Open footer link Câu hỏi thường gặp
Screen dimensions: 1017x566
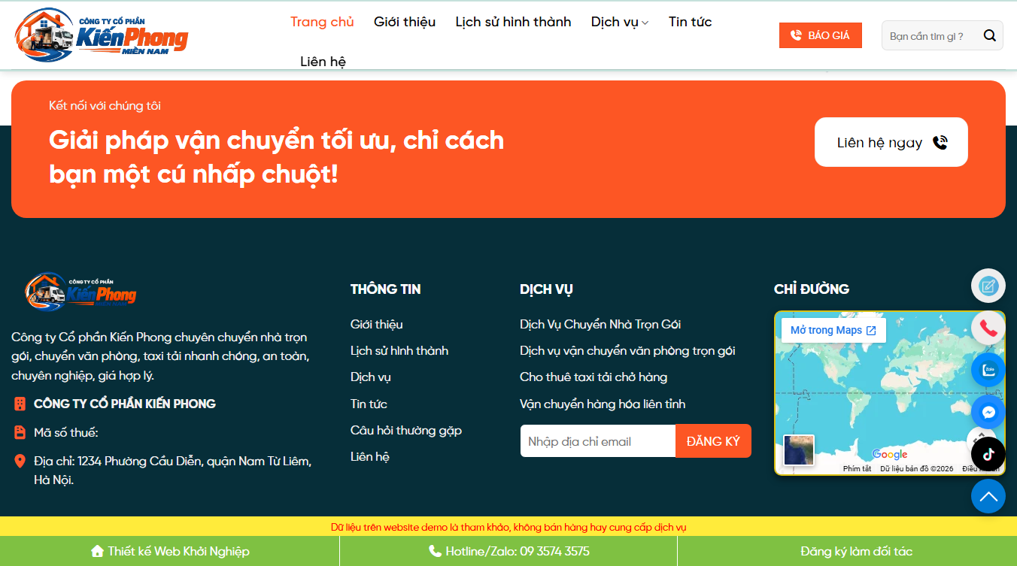pos(406,431)
